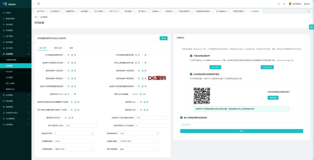Set 是否允许会员邀请 to 不允许

coord(131,94)
